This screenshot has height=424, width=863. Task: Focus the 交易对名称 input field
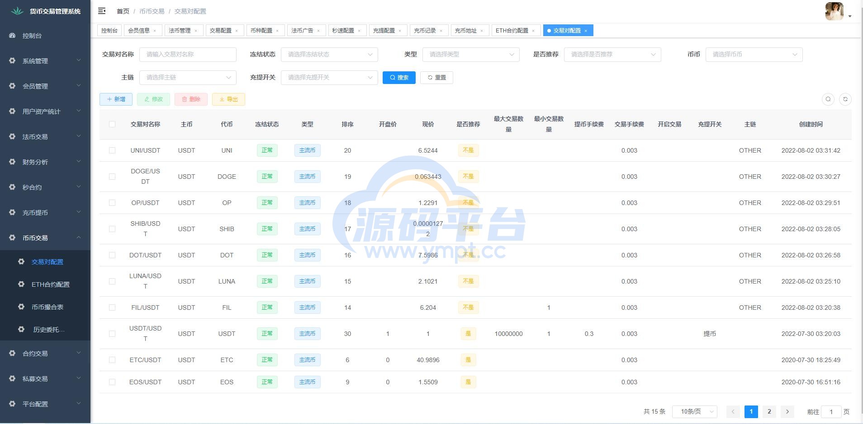point(188,54)
